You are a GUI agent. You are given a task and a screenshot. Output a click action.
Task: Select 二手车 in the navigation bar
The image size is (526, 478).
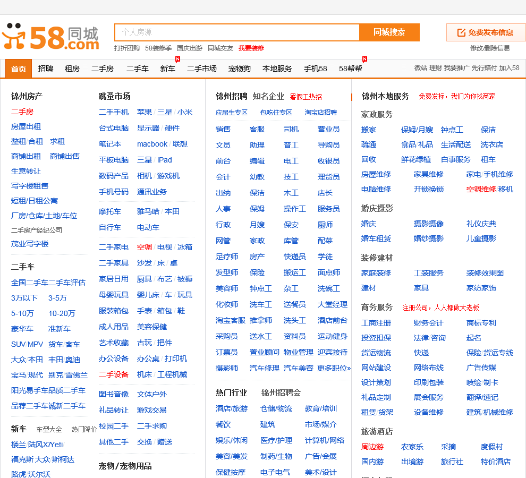tap(138, 69)
